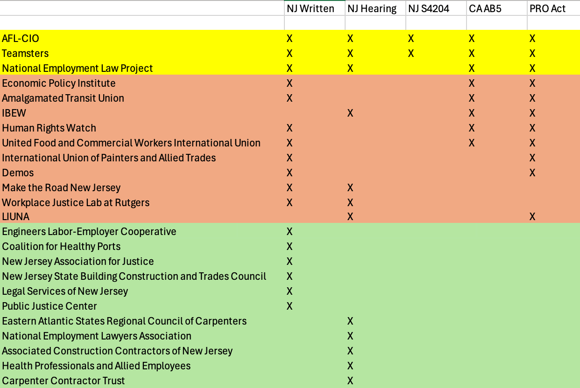The image size is (580, 388).
Task: Click Coalition for Healthy Ports cell
Action: (x=142, y=246)
